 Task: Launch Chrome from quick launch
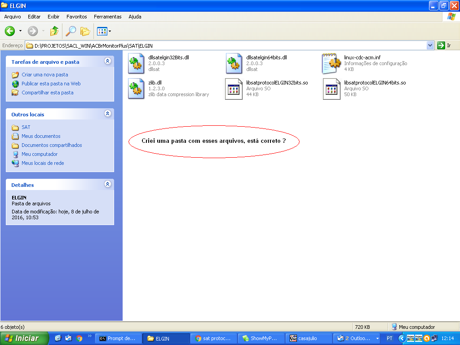pyautogui.click(x=79, y=338)
